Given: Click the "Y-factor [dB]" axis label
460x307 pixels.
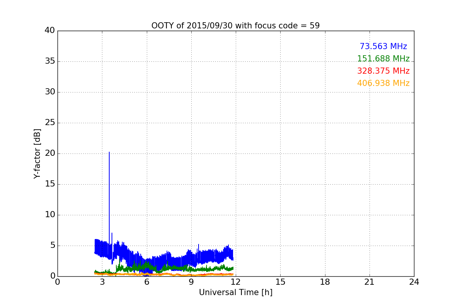Looking at the screenshot, I should coord(37,153).
